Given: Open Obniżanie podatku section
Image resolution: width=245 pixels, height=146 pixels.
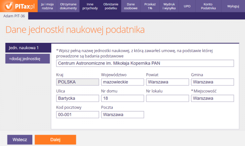Looking at the screenshot, I should (111, 6).
